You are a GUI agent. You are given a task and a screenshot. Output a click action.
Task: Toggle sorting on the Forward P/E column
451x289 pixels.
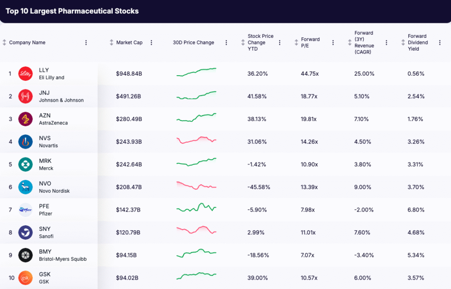(296, 42)
